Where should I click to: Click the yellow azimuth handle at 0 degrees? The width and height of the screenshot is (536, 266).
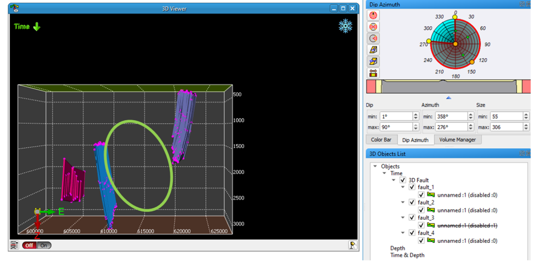455,17
